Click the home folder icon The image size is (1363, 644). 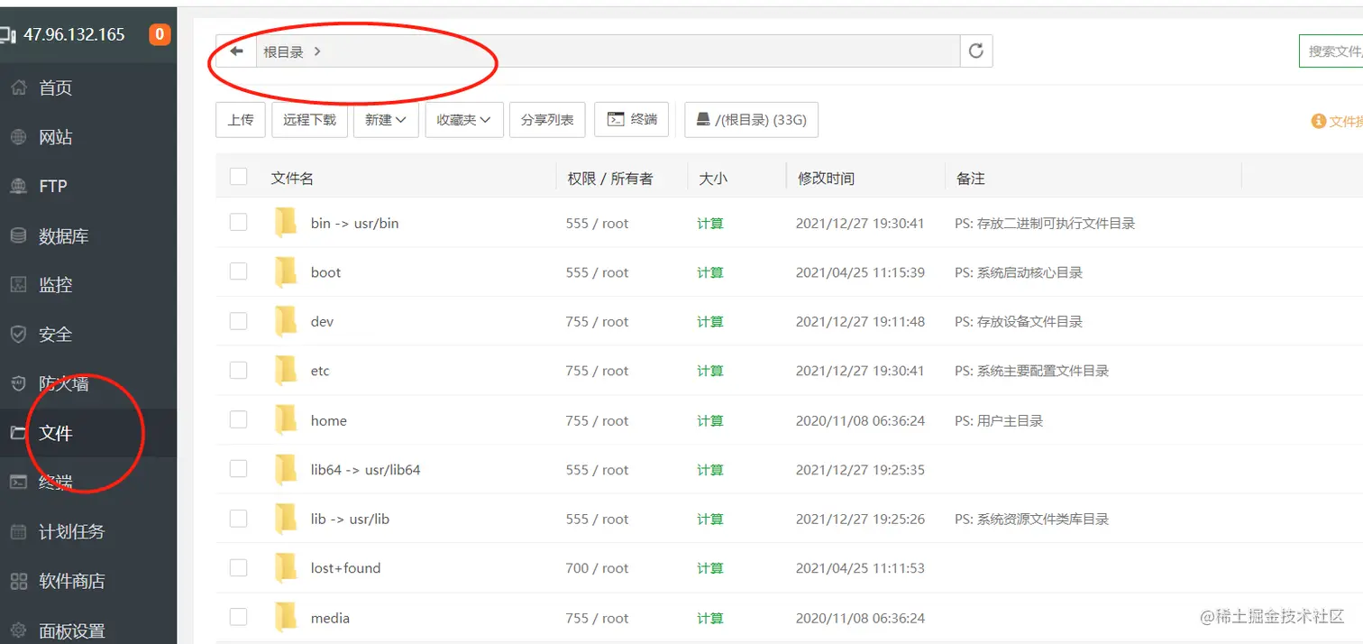coord(286,420)
